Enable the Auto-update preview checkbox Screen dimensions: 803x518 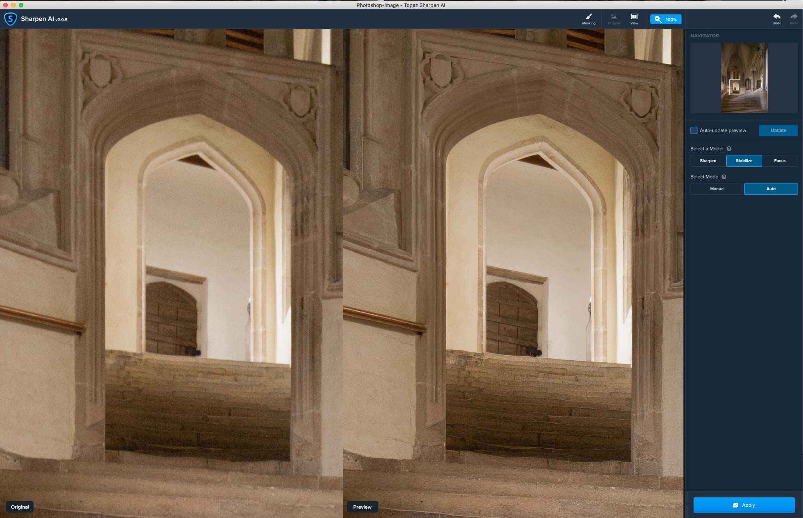[x=694, y=130]
